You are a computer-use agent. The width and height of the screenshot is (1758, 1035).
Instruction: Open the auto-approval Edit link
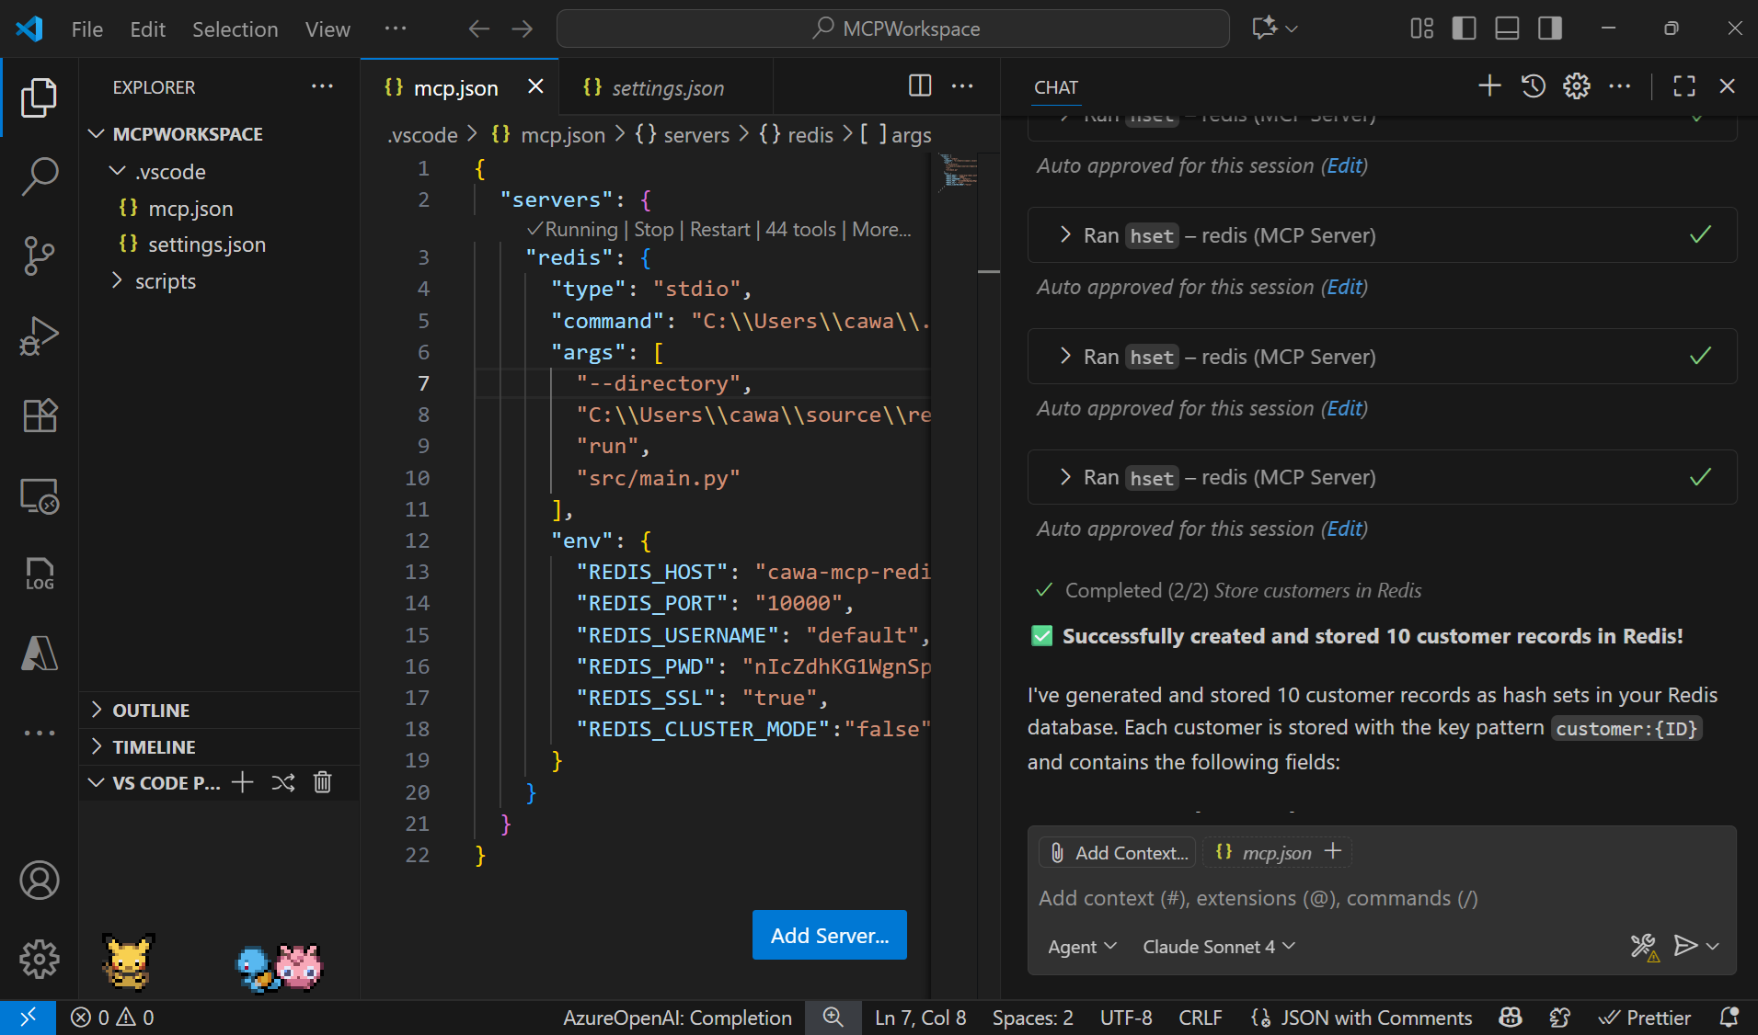coord(1344,165)
